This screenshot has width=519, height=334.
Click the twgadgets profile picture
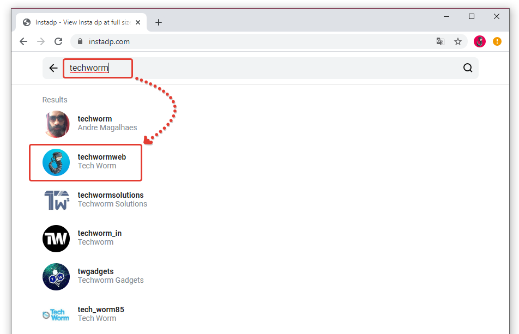56,277
